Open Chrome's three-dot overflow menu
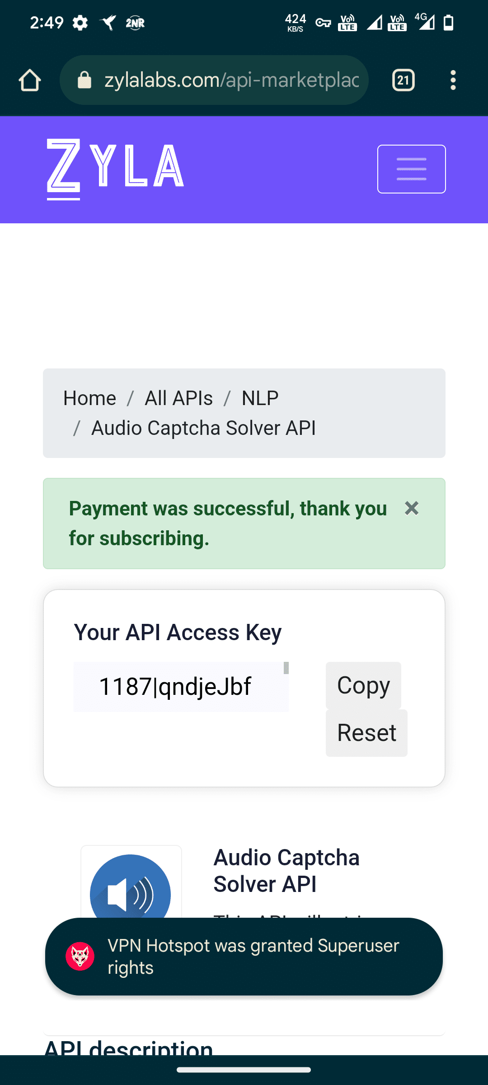 click(x=453, y=80)
